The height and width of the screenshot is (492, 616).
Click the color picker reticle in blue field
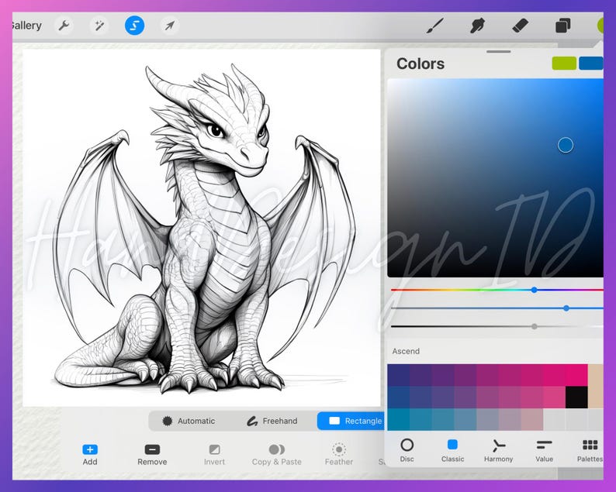(x=566, y=145)
